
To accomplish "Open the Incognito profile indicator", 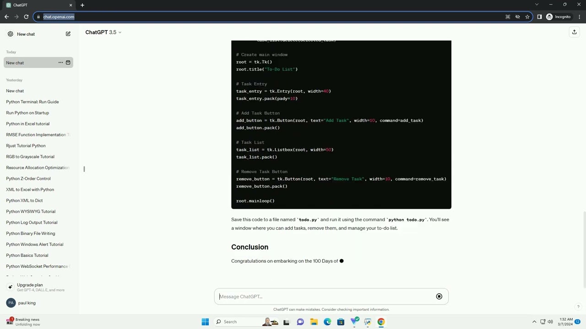I will (558, 17).
